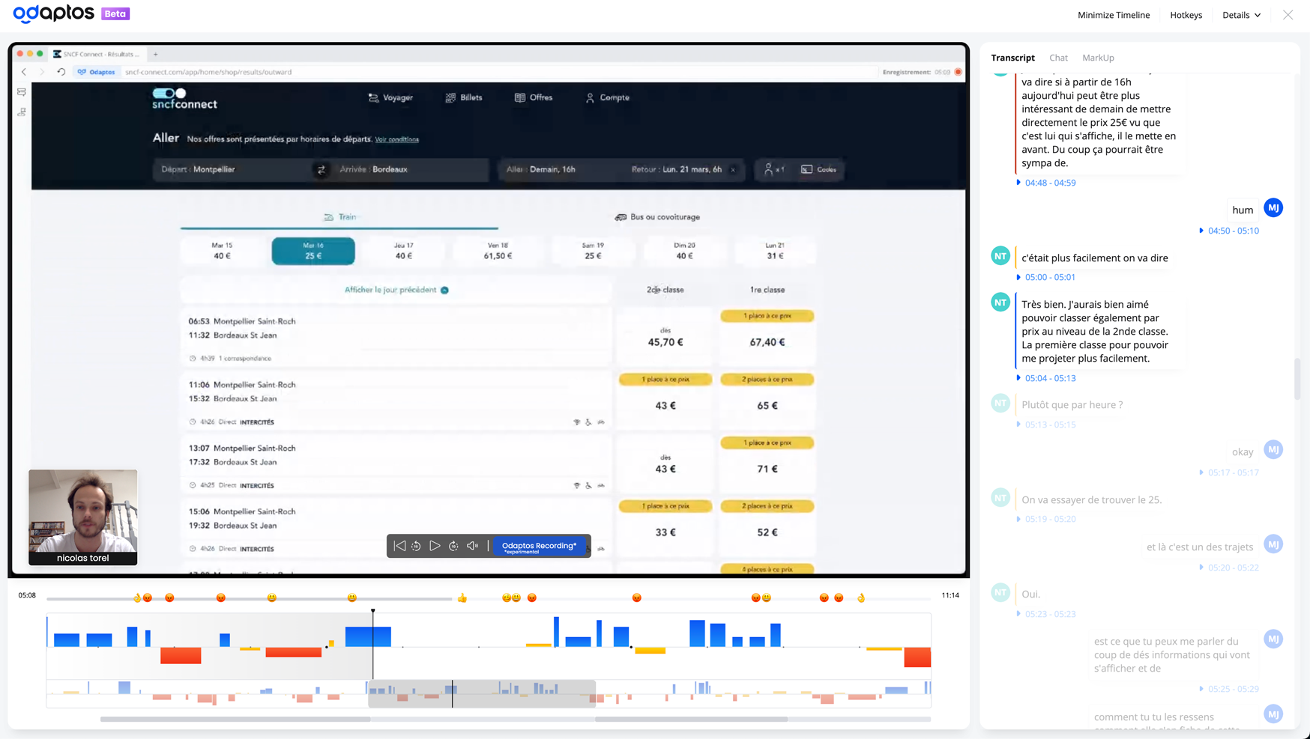This screenshot has width=1310, height=739.
Task: Click the transcript panel vertical scrollbar
Action: click(x=1297, y=380)
